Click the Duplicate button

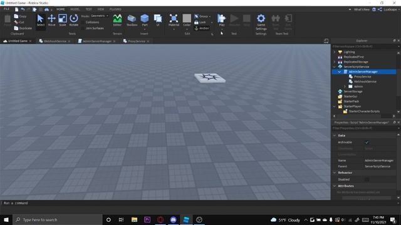[x=23, y=28]
